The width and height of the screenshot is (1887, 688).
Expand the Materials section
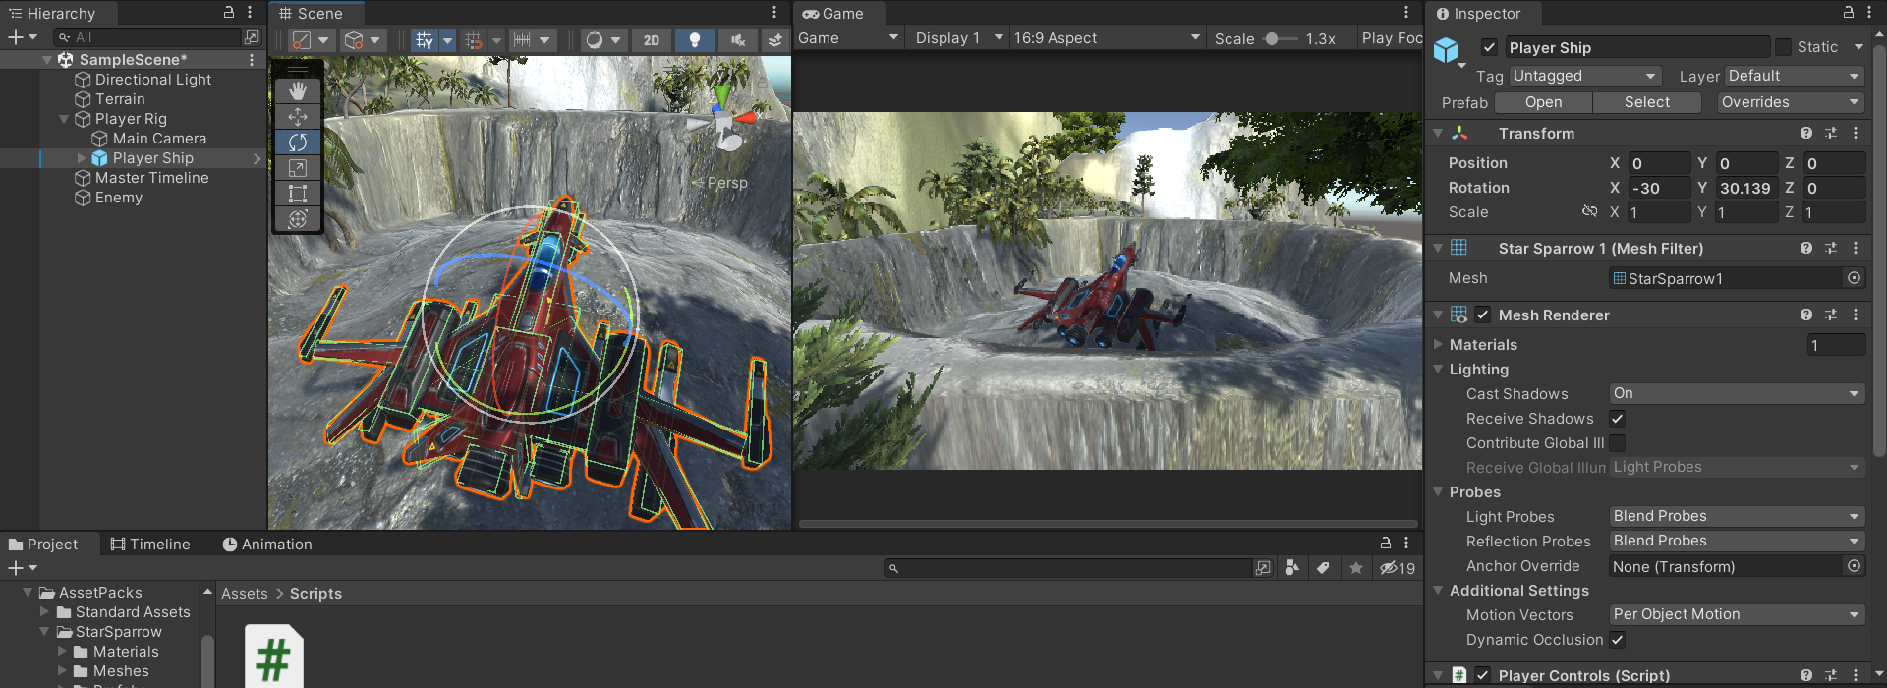(1438, 345)
